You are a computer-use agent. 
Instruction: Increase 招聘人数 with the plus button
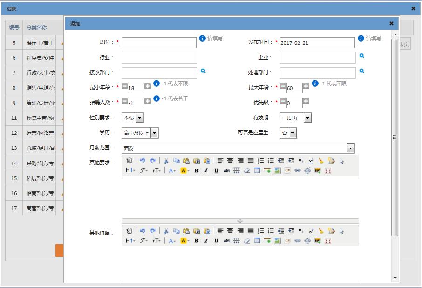148,101
